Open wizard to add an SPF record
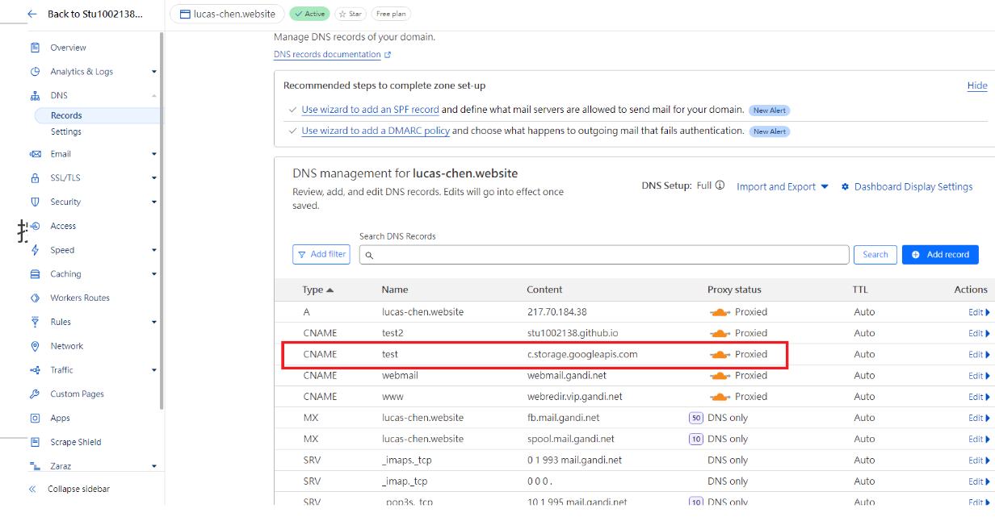 (370, 110)
